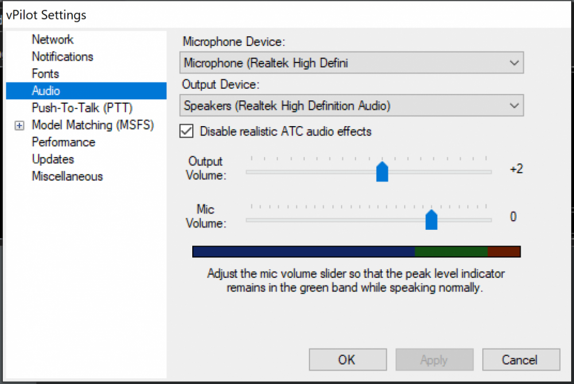
Task: Cancel the vPilot Settings dialog
Action: pyautogui.click(x=521, y=360)
